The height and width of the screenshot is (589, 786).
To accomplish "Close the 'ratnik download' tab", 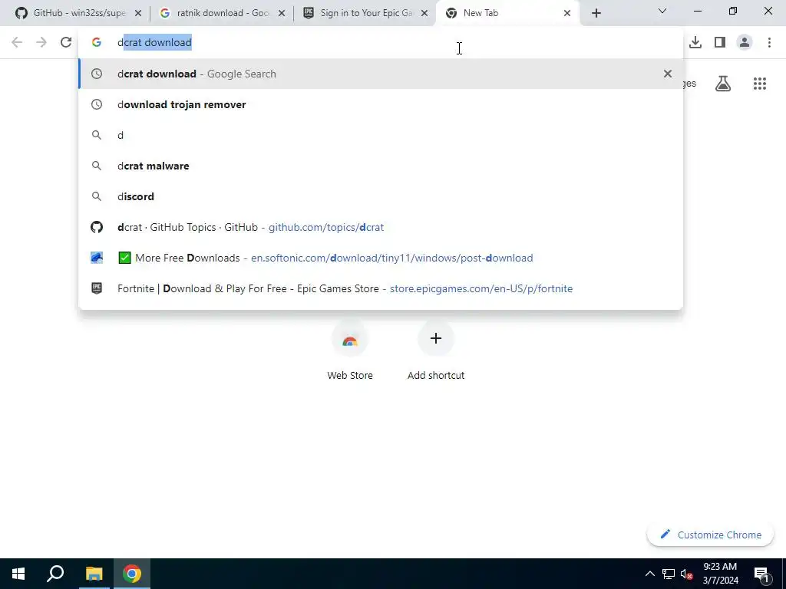I will point(282,13).
